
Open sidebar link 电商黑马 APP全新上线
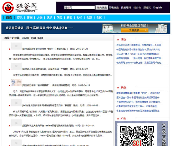pos(139,63)
